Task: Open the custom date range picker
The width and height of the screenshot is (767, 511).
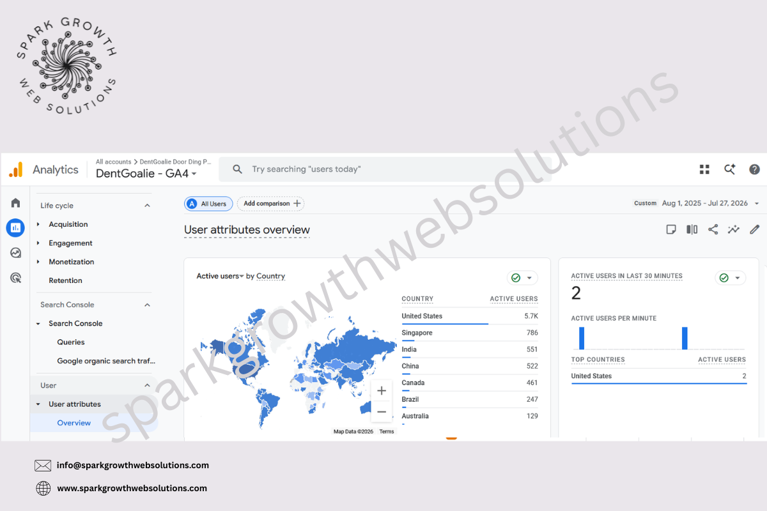Action: click(697, 203)
